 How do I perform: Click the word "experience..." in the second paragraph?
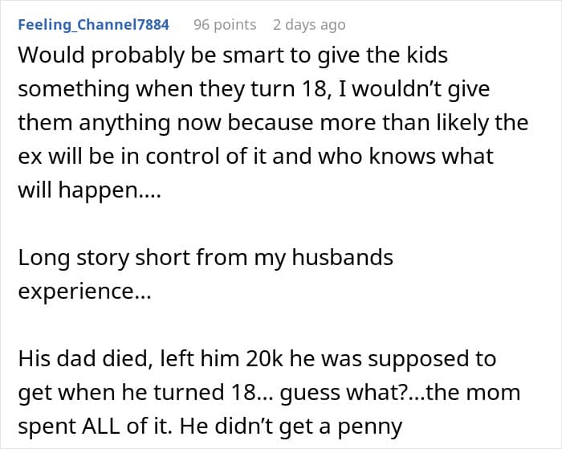[x=83, y=291]
